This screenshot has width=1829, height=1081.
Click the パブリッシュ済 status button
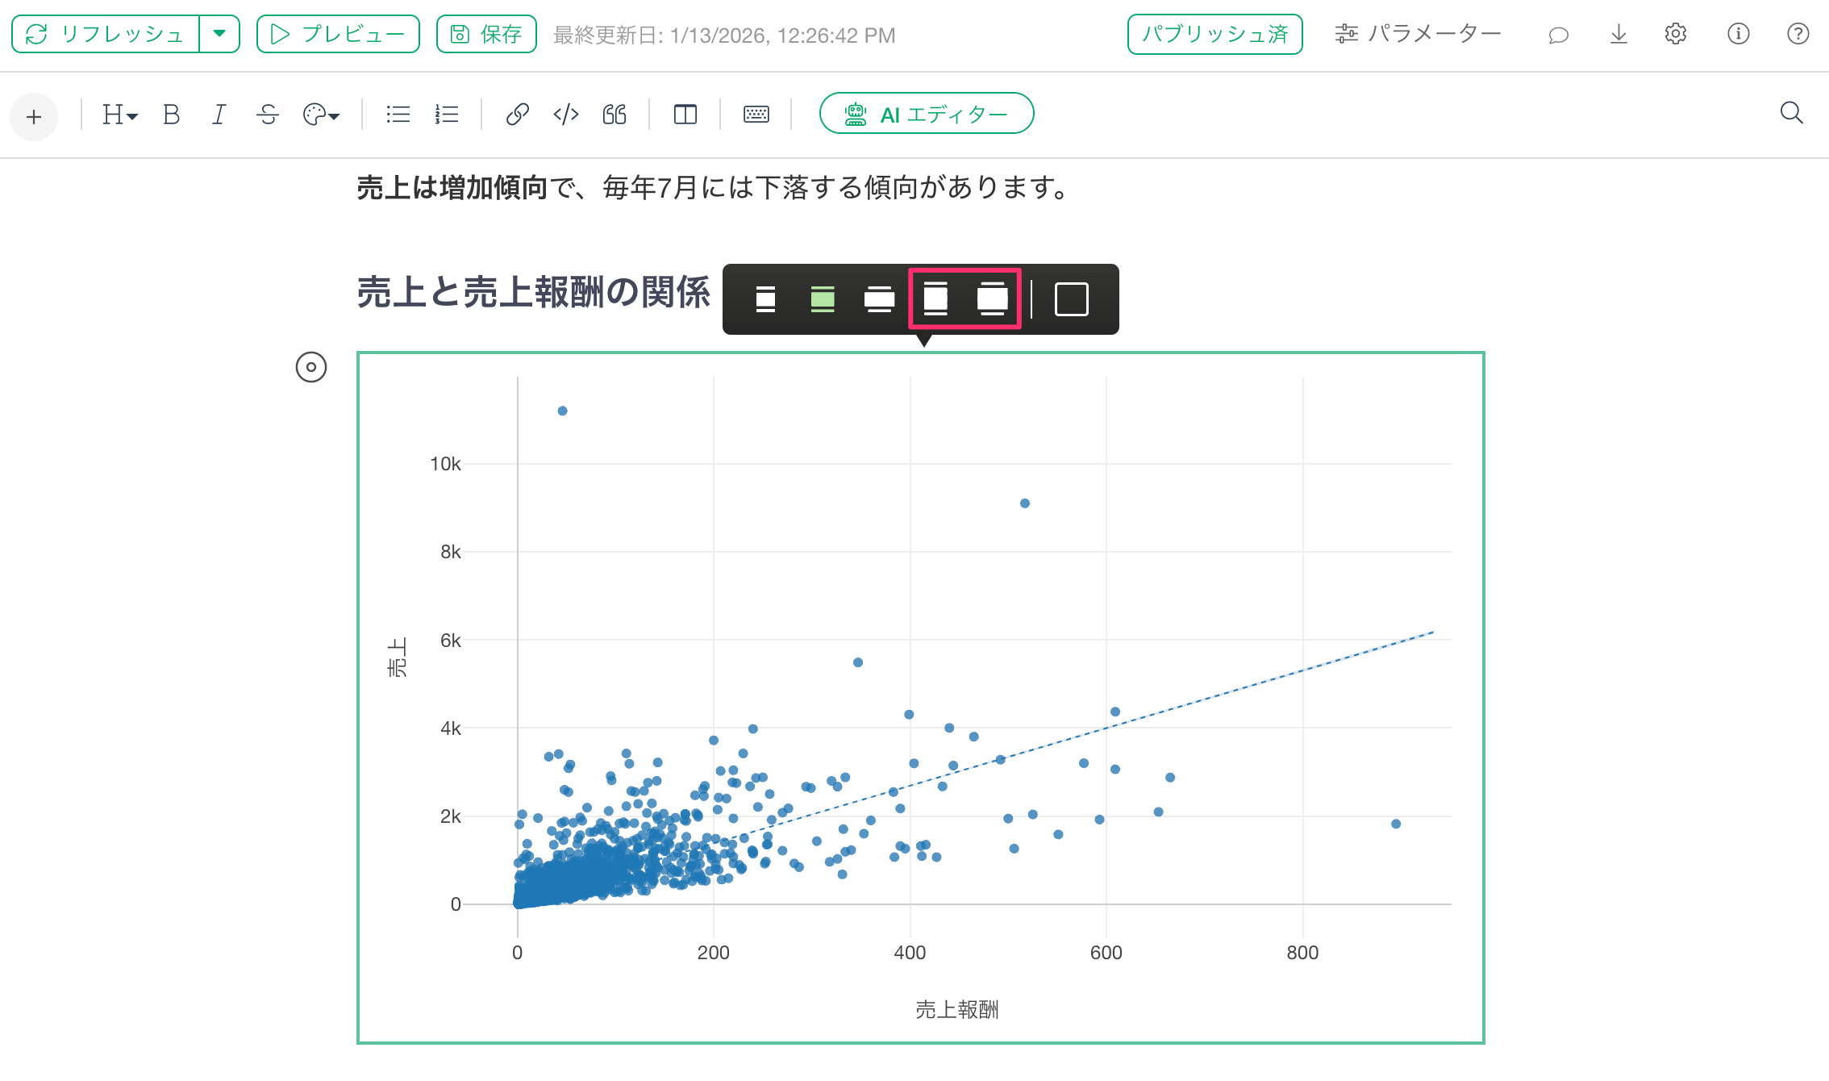pyautogui.click(x=1214, y=34)
